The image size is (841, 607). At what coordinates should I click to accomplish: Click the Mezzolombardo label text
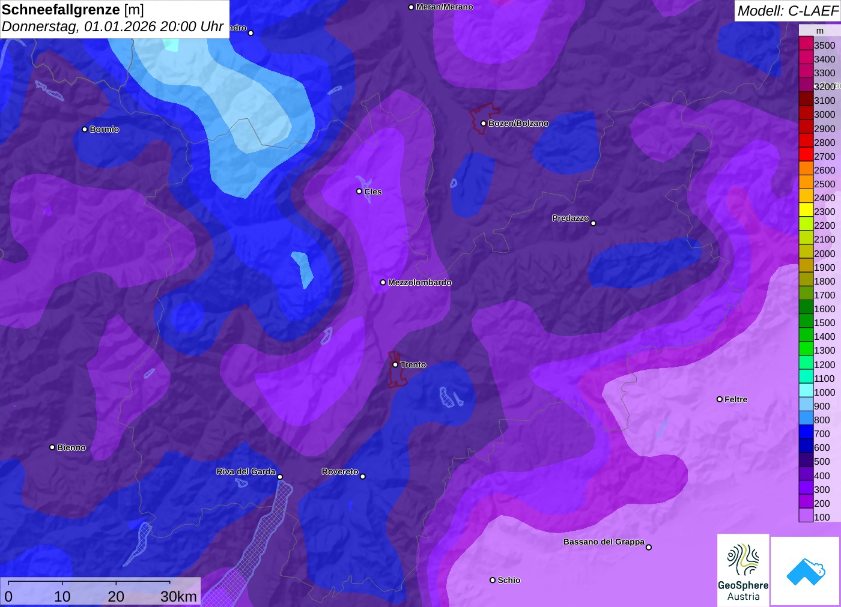(x=420, y=282)
